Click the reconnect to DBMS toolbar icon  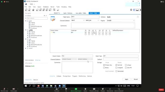coord(58,10)
